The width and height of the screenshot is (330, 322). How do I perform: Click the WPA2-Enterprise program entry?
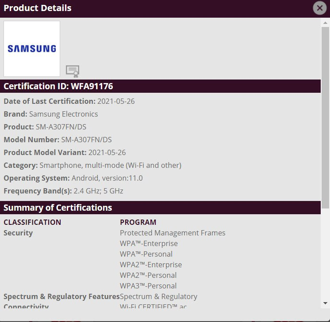click(x=151, y=265)
